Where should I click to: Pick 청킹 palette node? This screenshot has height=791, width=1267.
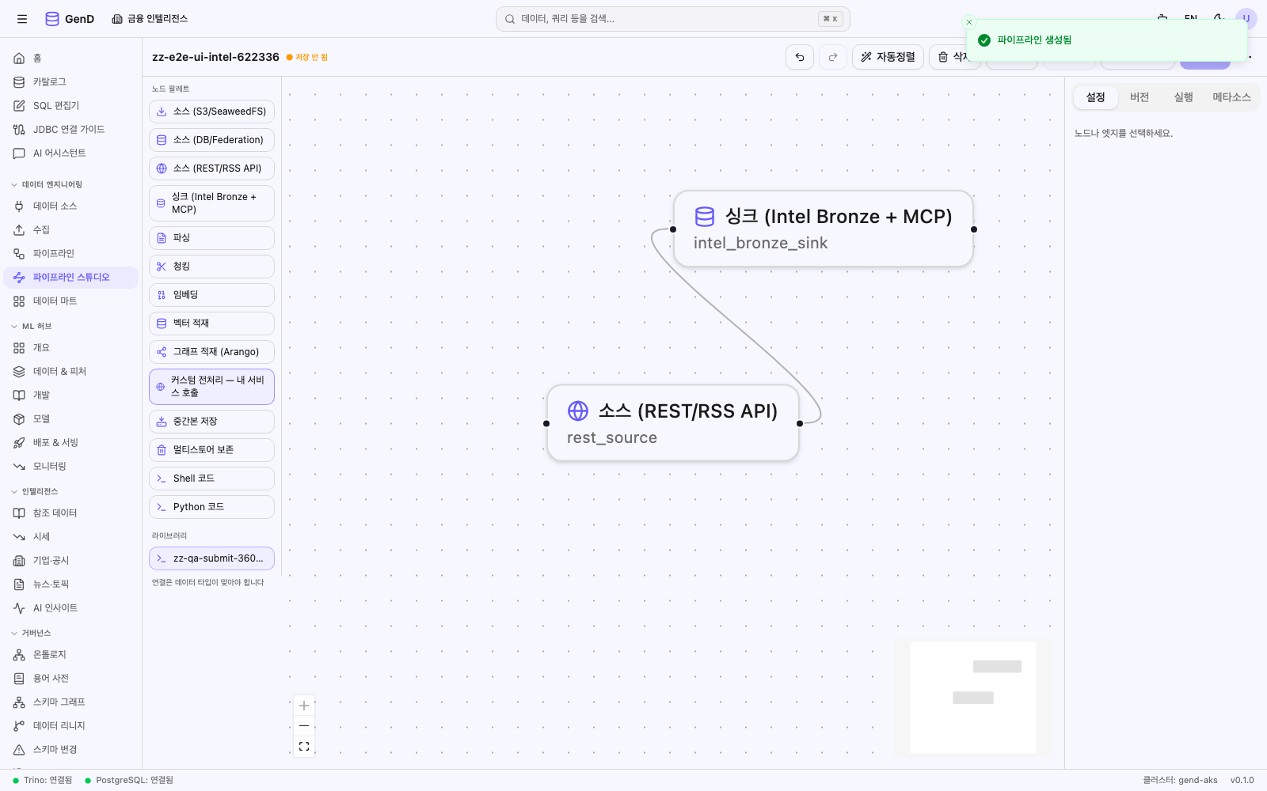pyautogui.click(x=211, y=267)
